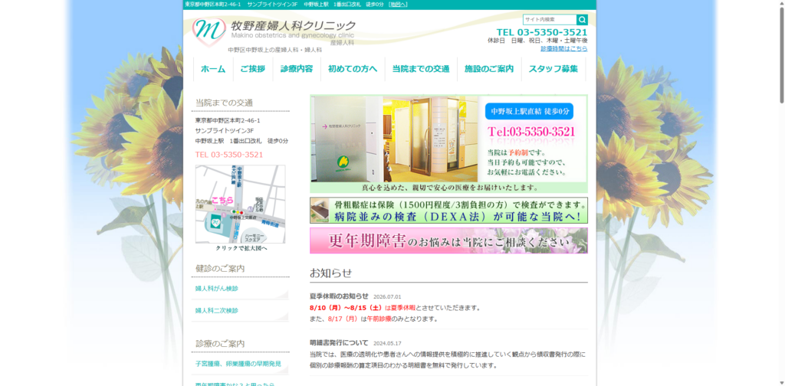Focus the サイト内検索 search field
785x386 pixels.
tap(550, 19)
